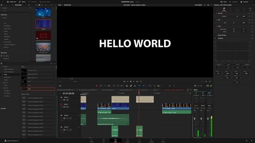
Task: Open the Deliver page at the bottom bar
Action: coord(163,141)
